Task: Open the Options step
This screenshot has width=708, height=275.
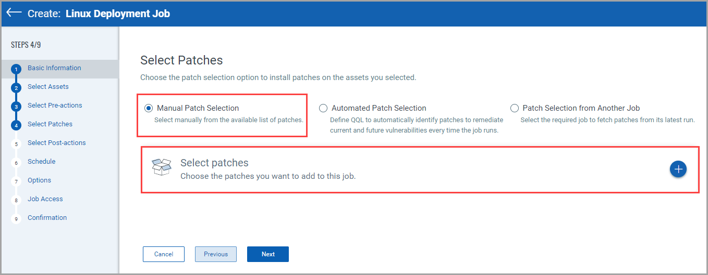Action: [39, 180]
